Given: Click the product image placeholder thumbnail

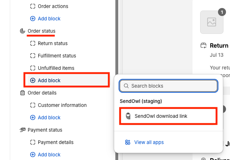Looking at the screenshot, I should [x=212, y=22].
